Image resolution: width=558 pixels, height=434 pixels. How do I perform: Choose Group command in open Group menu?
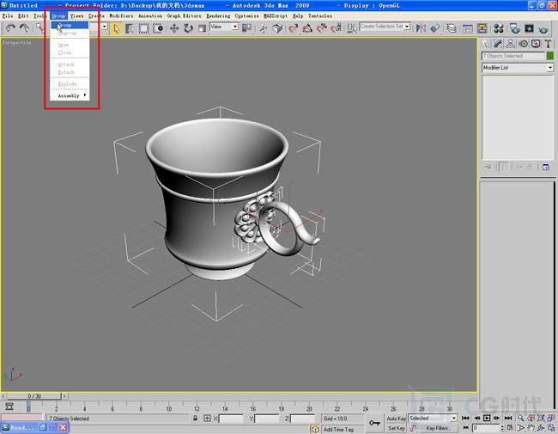pos(70,25)
